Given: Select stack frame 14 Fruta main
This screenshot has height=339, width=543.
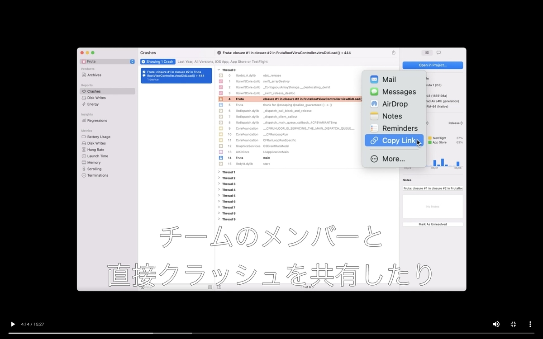Looking at the screenshot, I should click(290, 158).
